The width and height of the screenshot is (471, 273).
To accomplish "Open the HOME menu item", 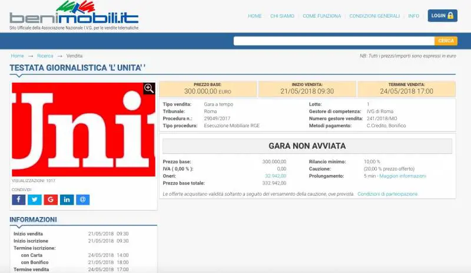I will (x=255, y=16).
